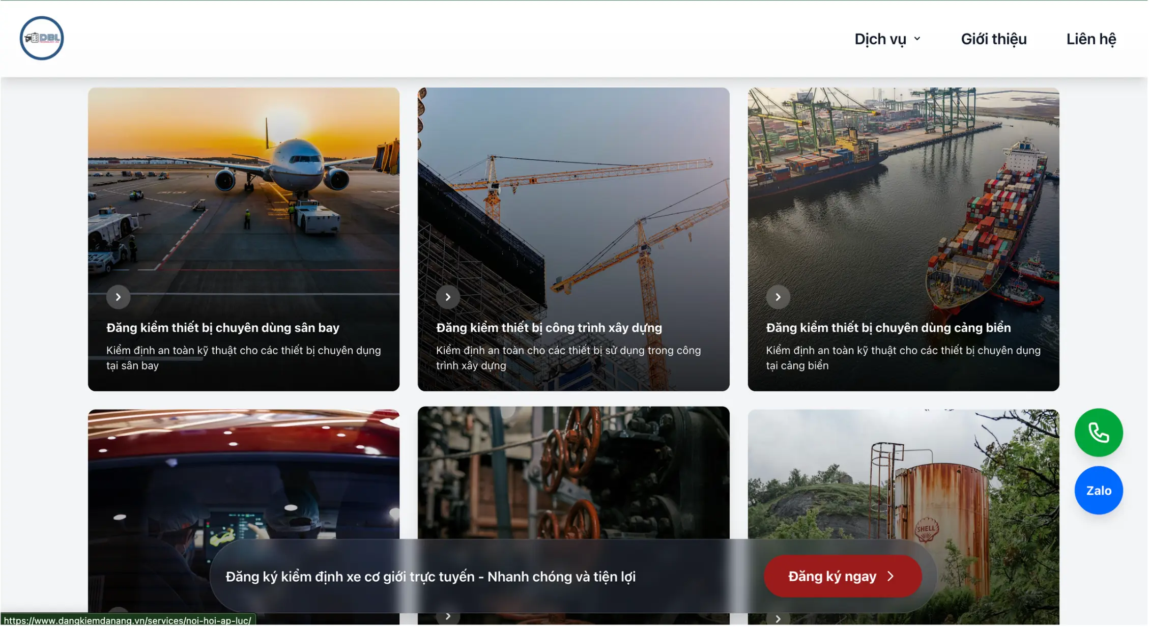Click the noi-hoi-ap-luc URL in the status bar
Viewport: 1149px width, 627px height.
point(127,621)
